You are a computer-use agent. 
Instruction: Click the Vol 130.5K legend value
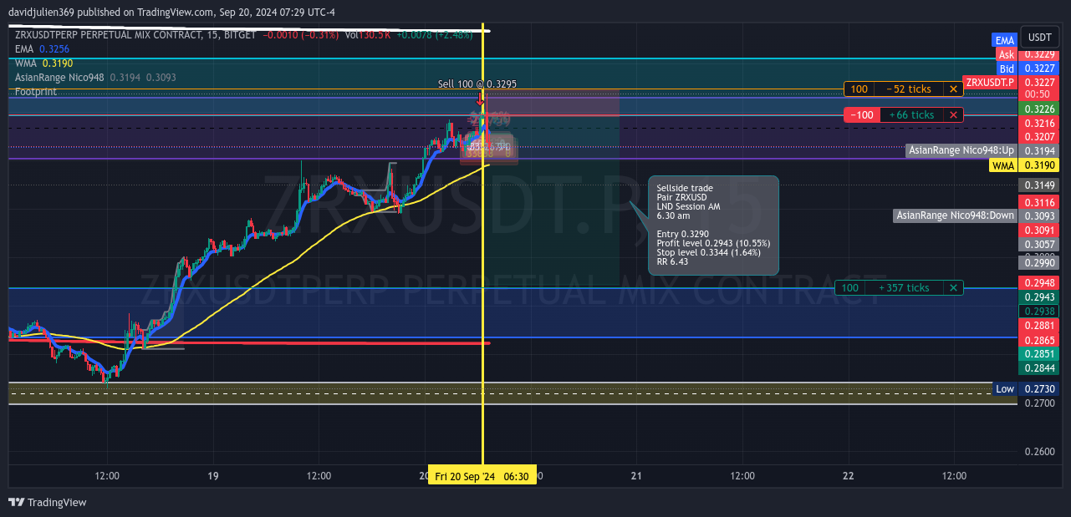pos(367,35)
